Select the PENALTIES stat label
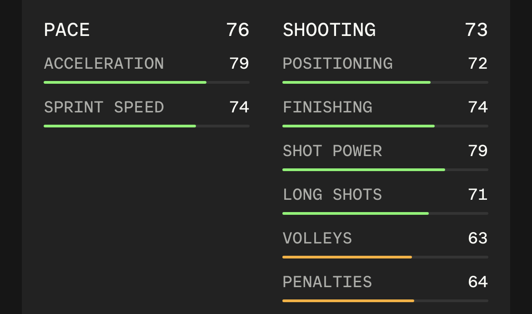The width and height of the screenshot is (532, 314). click(x=327, y=282)
